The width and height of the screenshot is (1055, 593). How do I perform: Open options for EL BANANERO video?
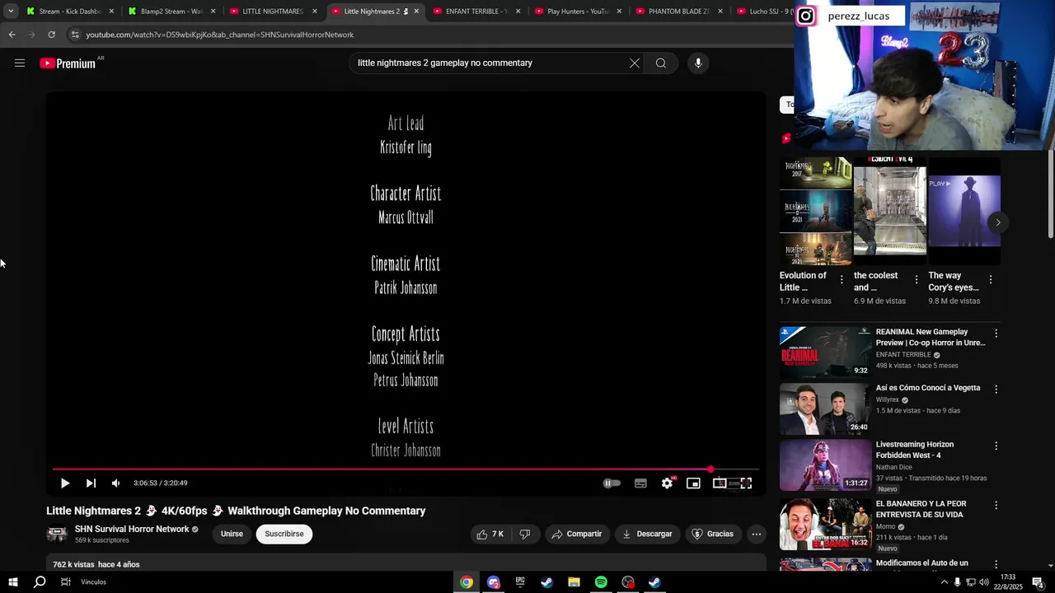click(996, 505)
